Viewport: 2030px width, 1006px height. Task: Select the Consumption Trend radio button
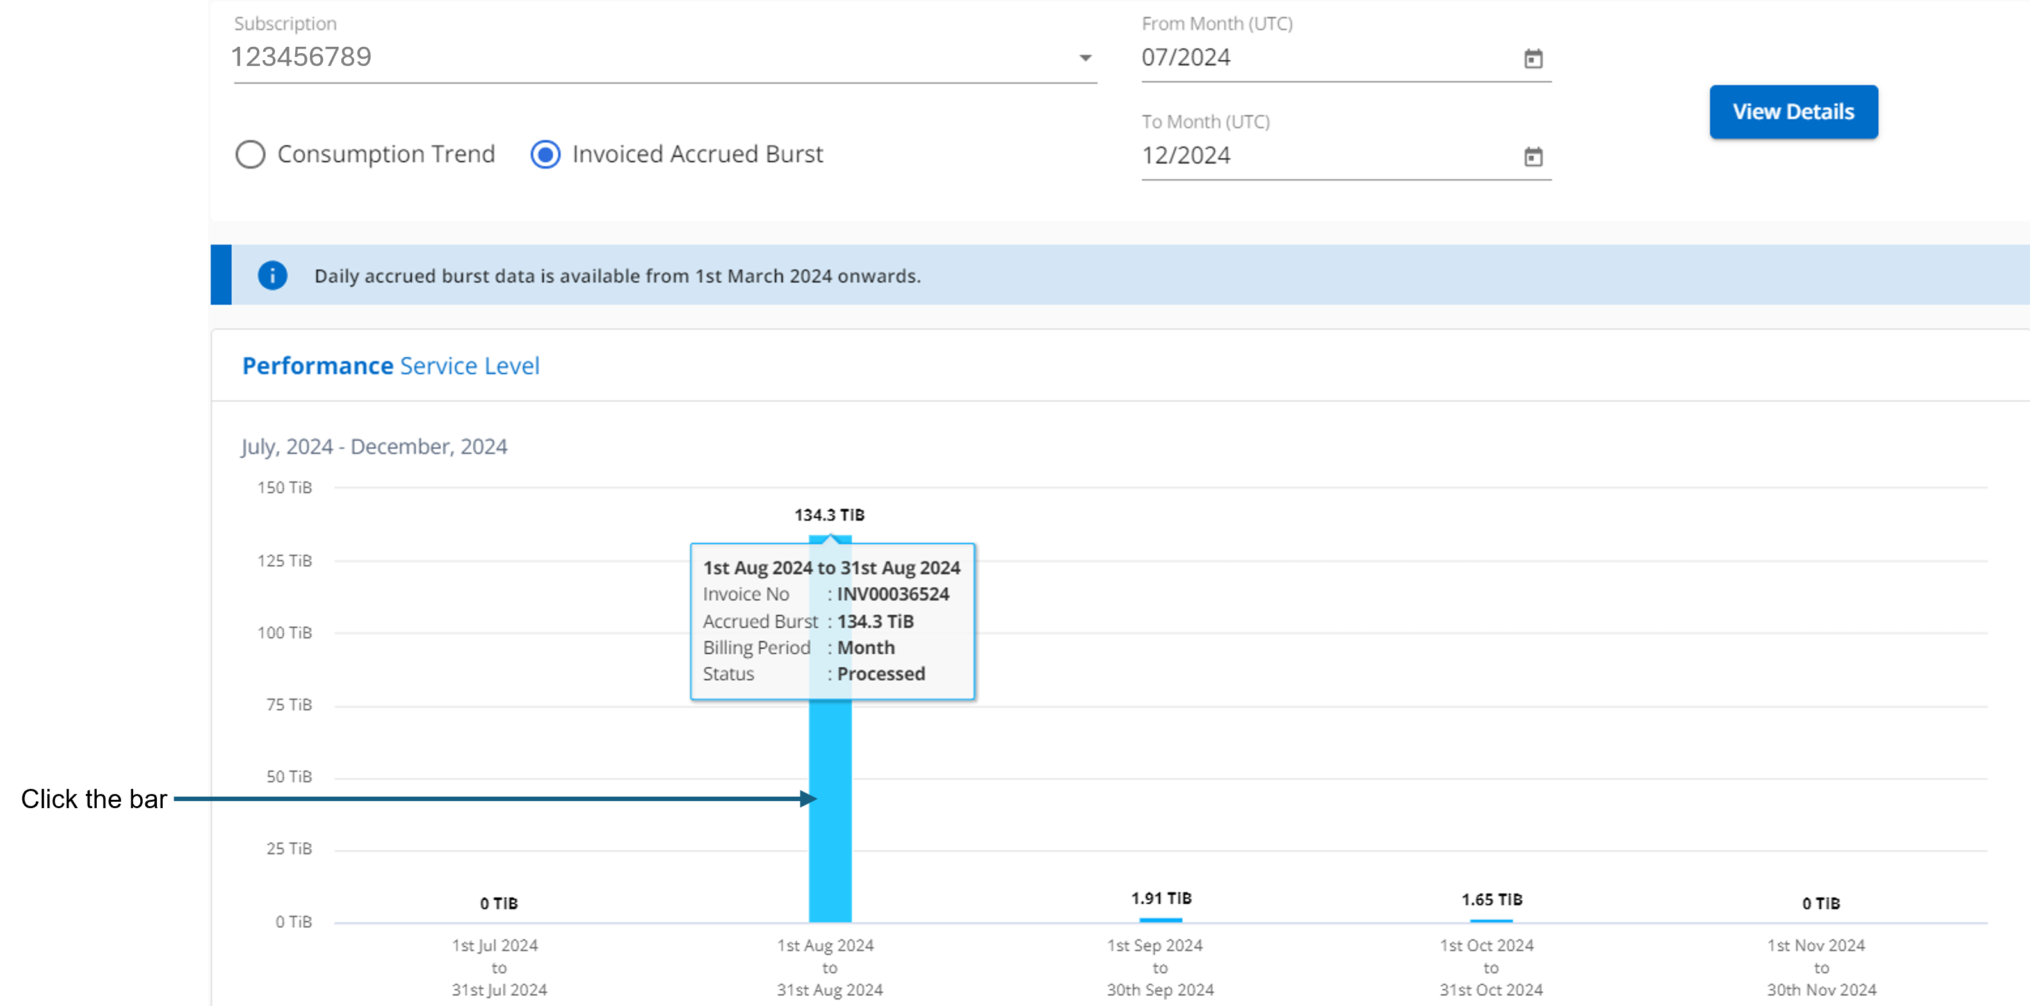click(x=250, y=154)
